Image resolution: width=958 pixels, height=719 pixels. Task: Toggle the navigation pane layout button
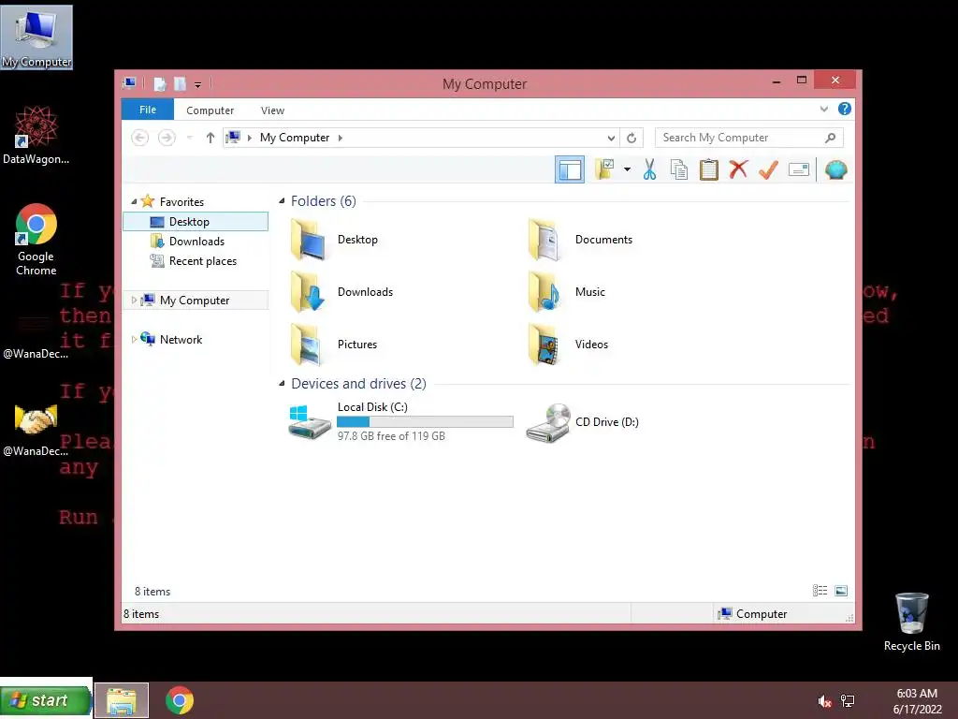(x=570, y=169)
